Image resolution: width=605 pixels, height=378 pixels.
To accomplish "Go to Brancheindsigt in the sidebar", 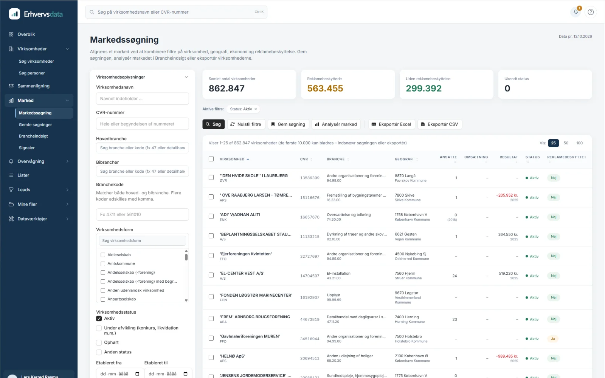I will [x=33, y=136].
